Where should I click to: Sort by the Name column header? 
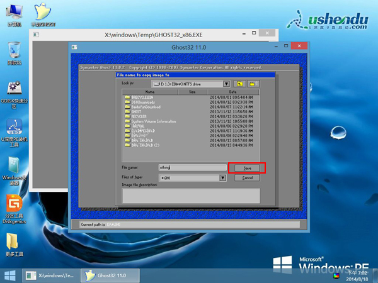(150, 92)
